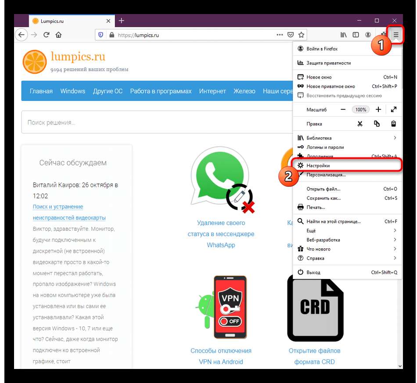Screen dimensions: 417x383
Task: Open link Удаление своего статуса в мессенджере
Action: coord(221,234)
